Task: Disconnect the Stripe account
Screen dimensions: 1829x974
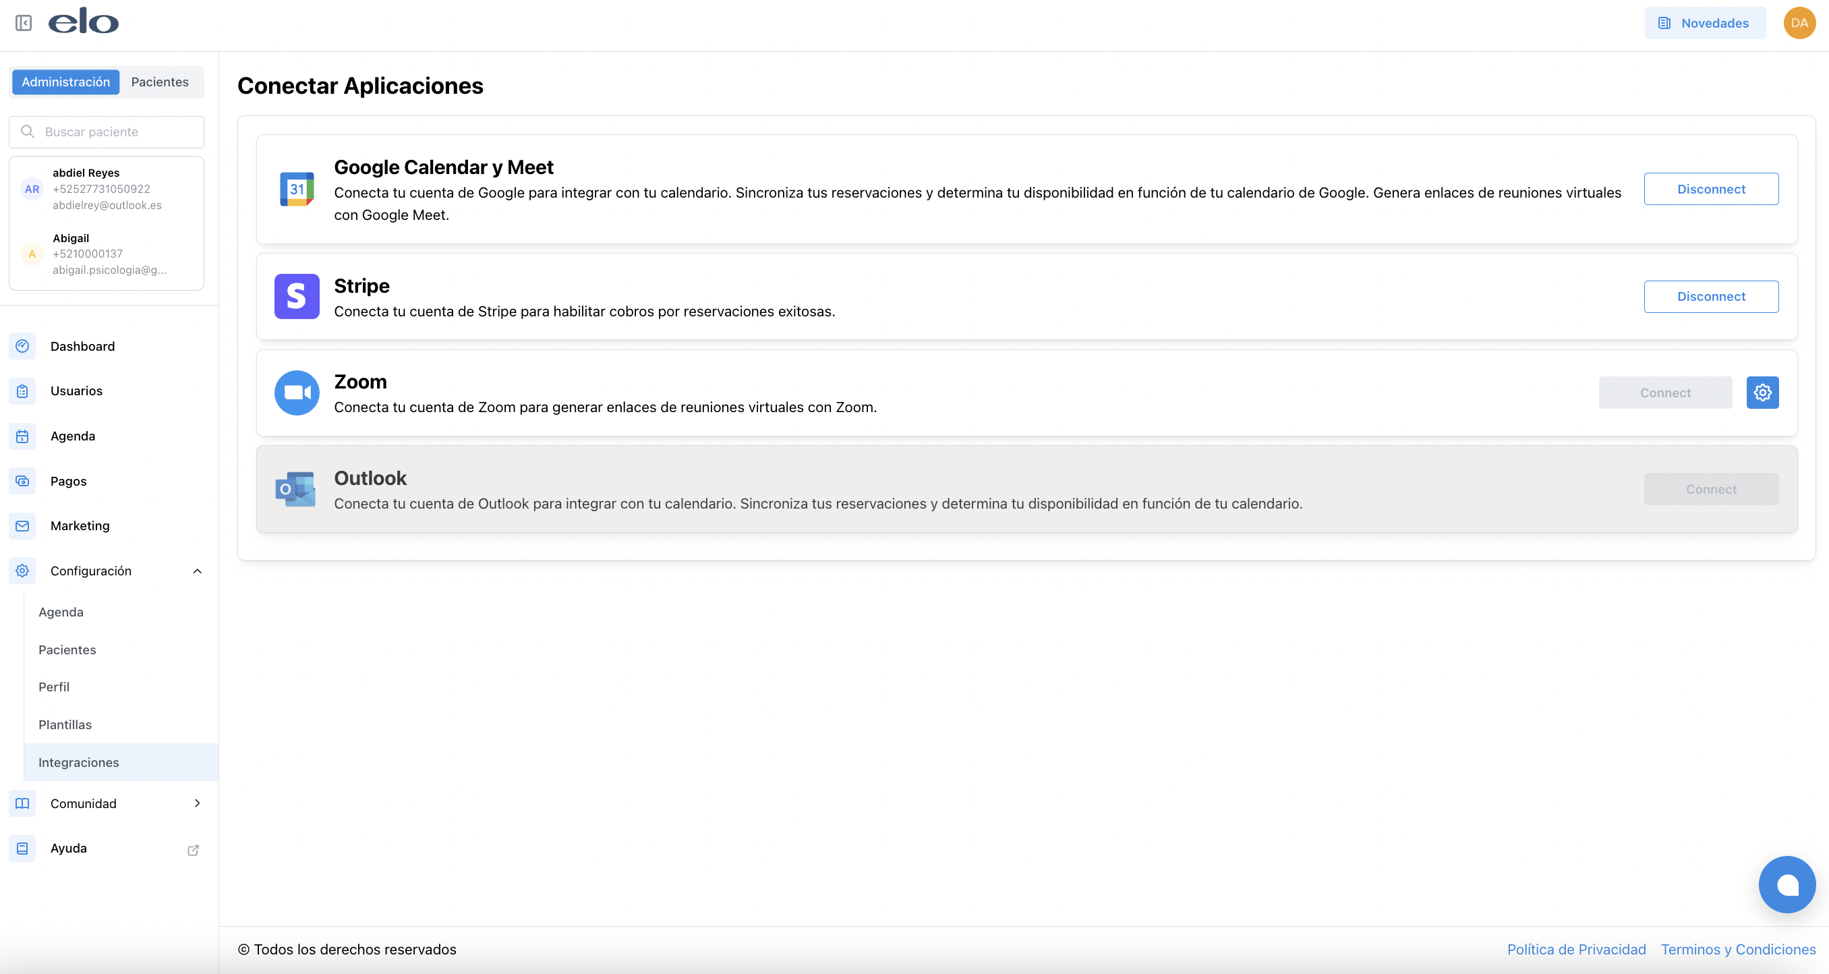Action: click(x=1710, y=296)
